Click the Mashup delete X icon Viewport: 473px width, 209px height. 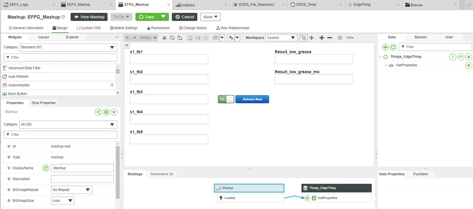click(114, 112)
